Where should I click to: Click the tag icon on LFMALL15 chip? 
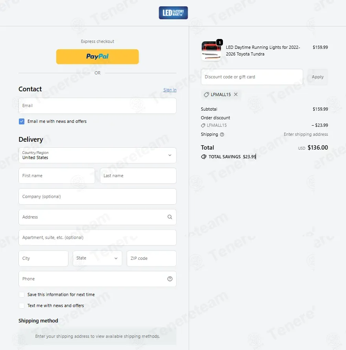click(x=206, y=94)
